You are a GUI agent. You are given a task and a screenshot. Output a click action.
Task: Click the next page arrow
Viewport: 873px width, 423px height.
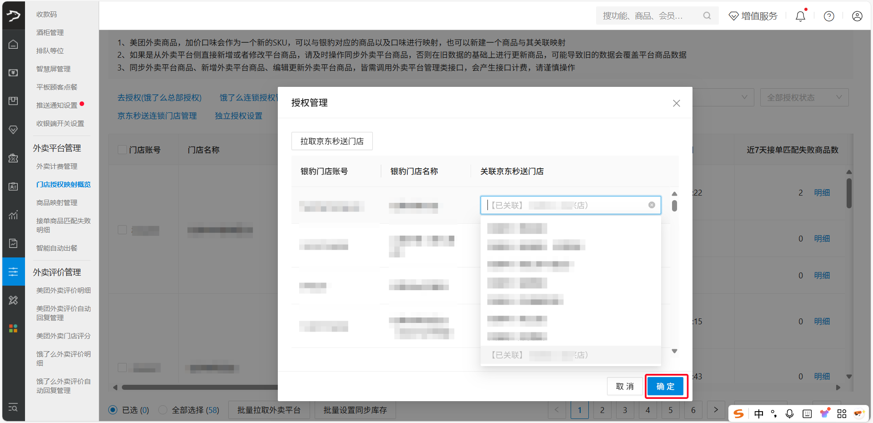[x=716, y=410]
